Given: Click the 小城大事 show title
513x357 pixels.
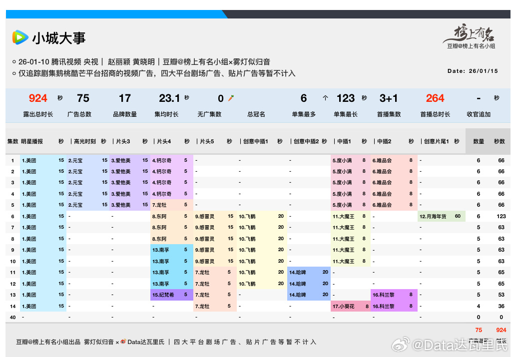Looking at the screenshot, I should (x=59, y=38).
